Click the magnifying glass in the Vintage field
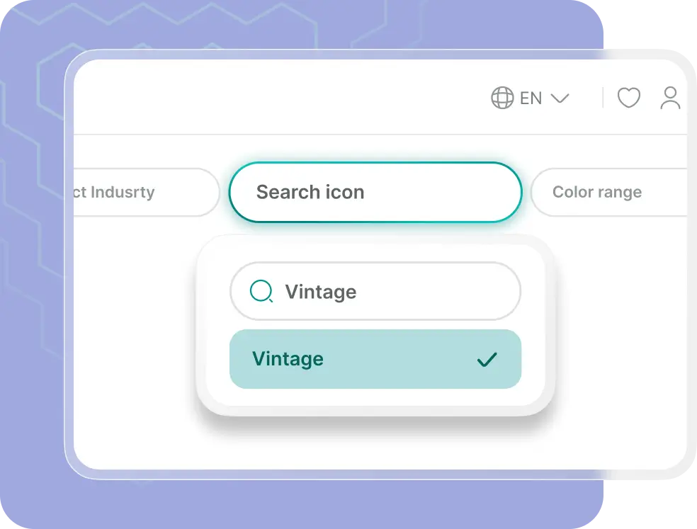Screen dimensions: 697x529 click(x=261, y=291)
